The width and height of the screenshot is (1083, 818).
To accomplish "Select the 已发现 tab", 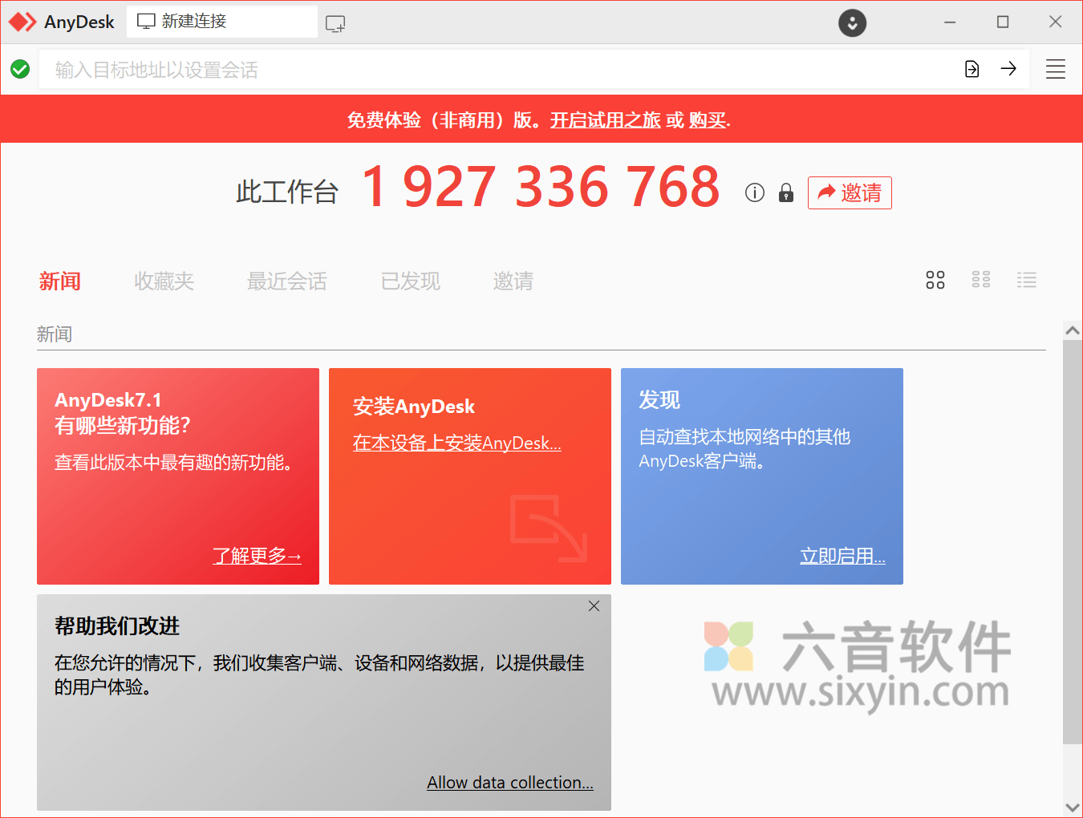I will pos(410,281).
